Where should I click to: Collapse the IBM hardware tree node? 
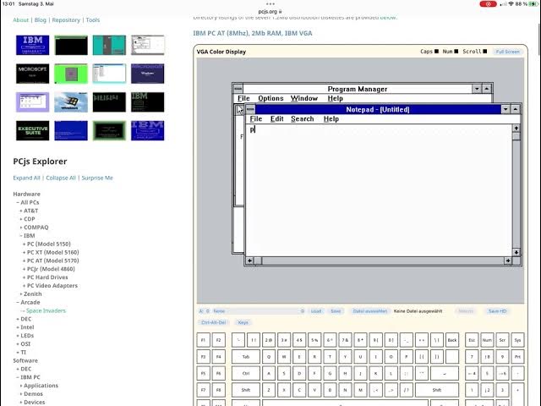[x=27, y=235]
